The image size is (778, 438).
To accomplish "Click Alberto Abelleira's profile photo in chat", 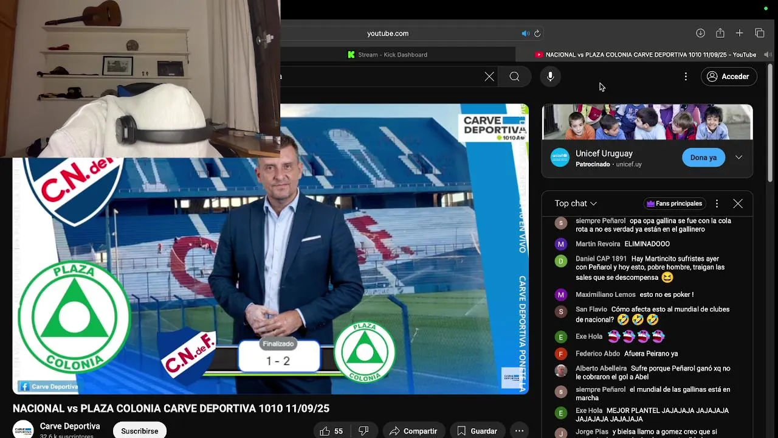I will pos(561,370).
